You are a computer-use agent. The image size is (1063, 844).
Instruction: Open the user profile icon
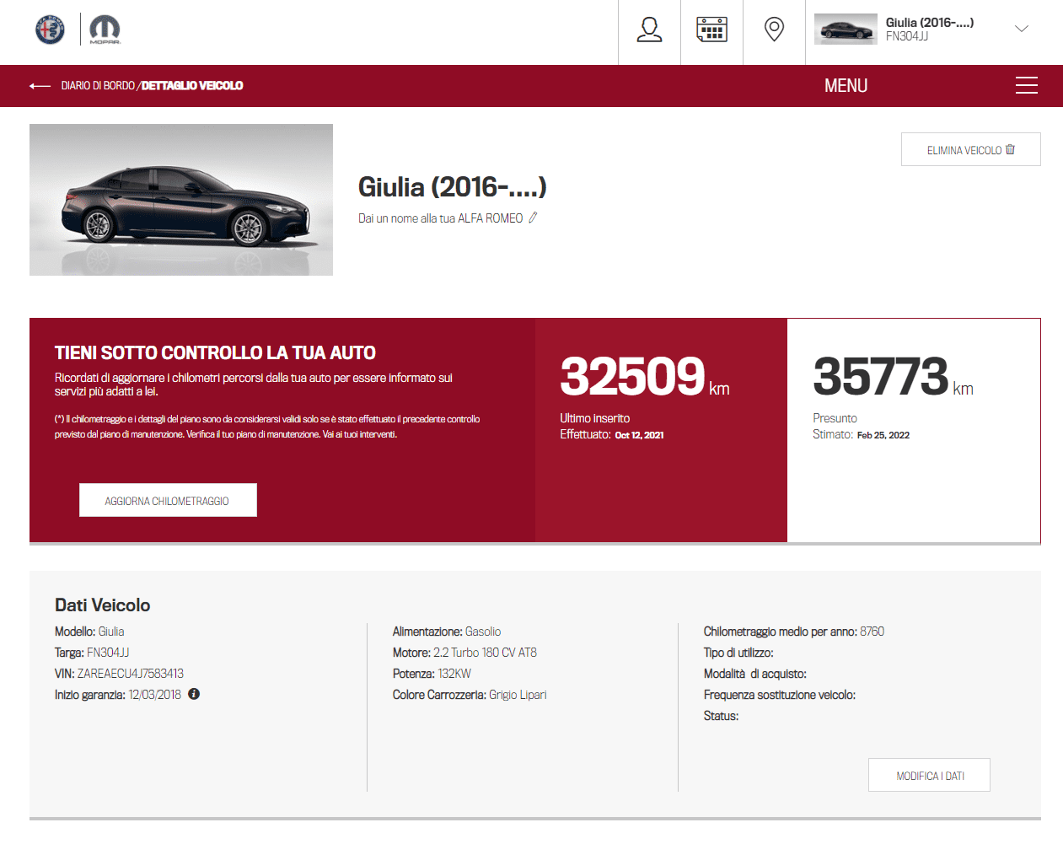(649, 30)
